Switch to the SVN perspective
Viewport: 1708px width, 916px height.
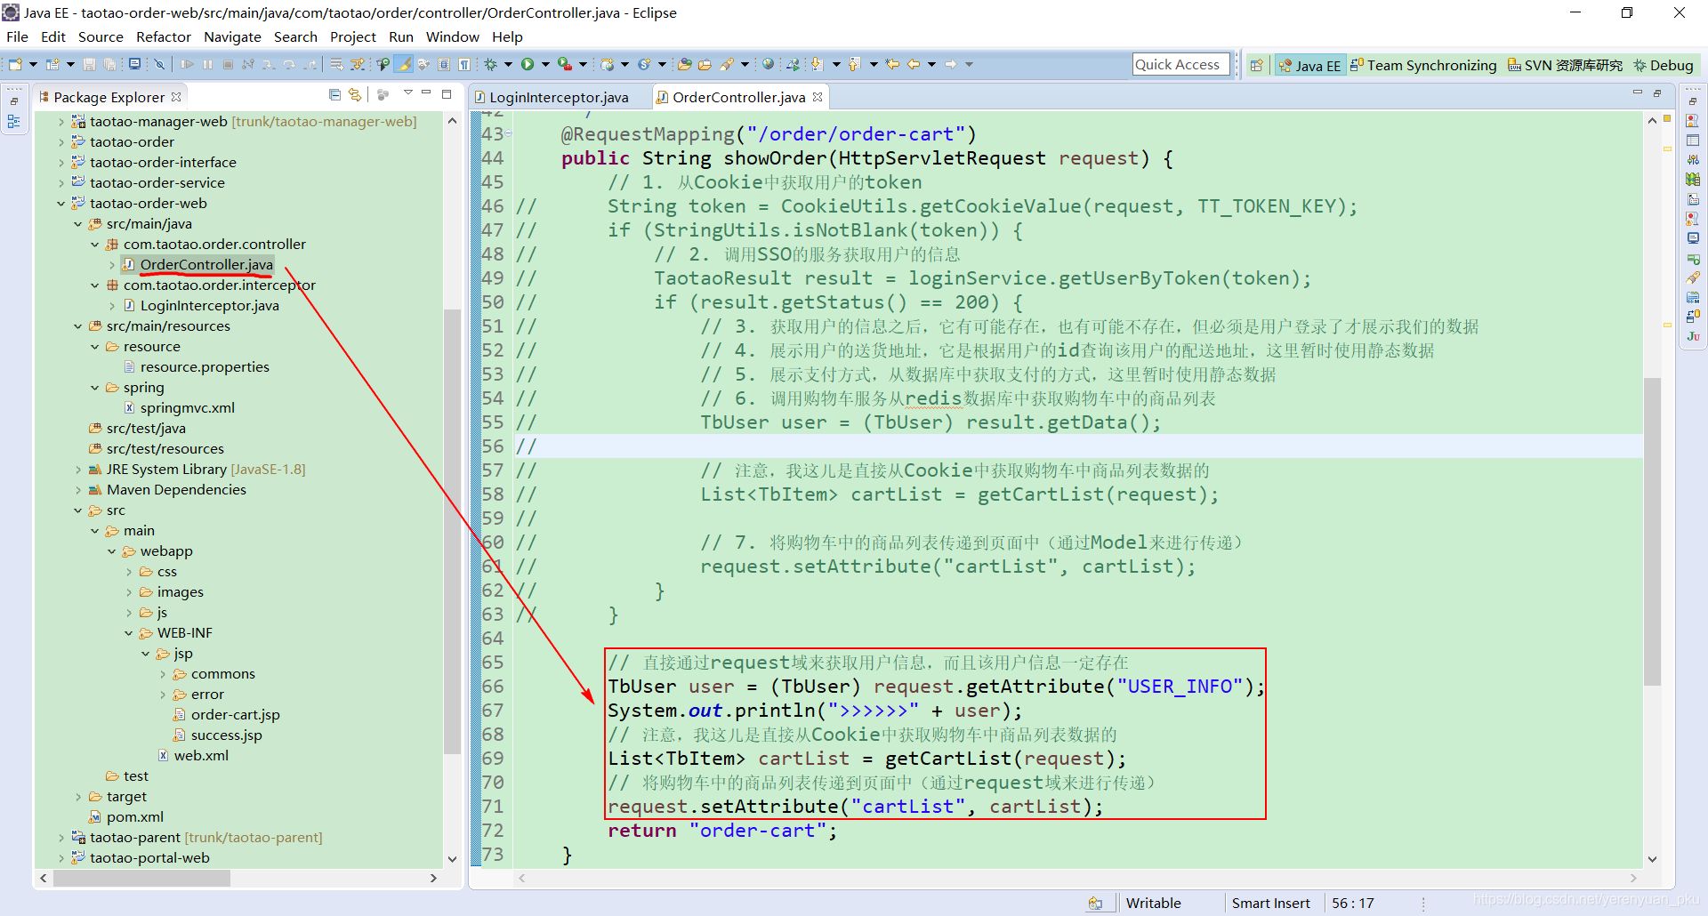1565,65
